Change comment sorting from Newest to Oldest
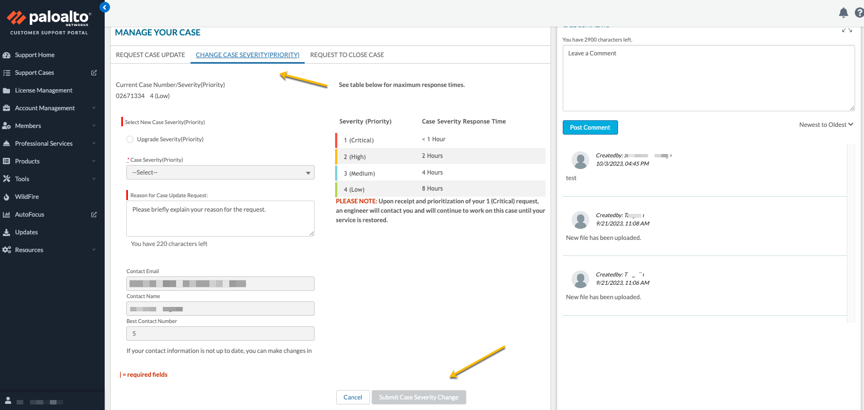The width and height of the screenshot is (864, 410). [826, 124]
